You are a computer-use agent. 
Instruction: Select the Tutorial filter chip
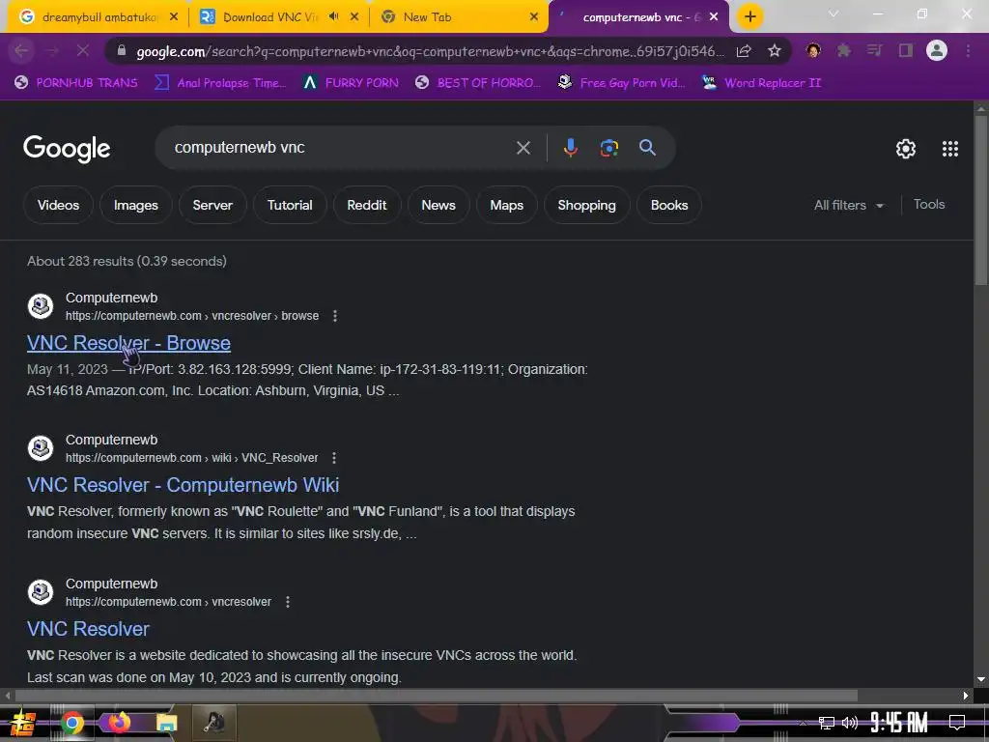pos(290,205)
